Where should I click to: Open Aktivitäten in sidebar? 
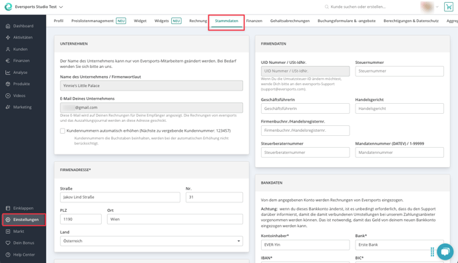coord(23,37)
